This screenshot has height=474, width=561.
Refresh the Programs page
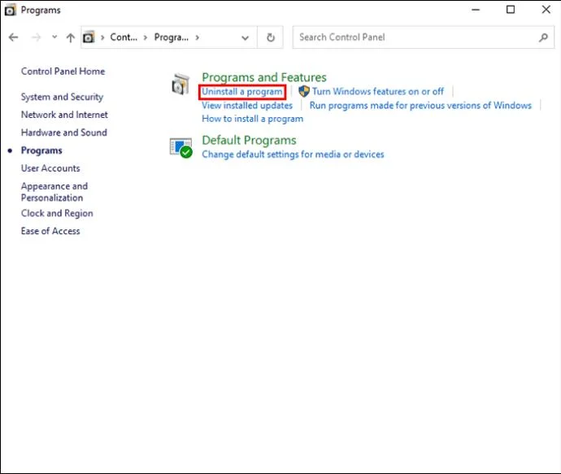271,37
